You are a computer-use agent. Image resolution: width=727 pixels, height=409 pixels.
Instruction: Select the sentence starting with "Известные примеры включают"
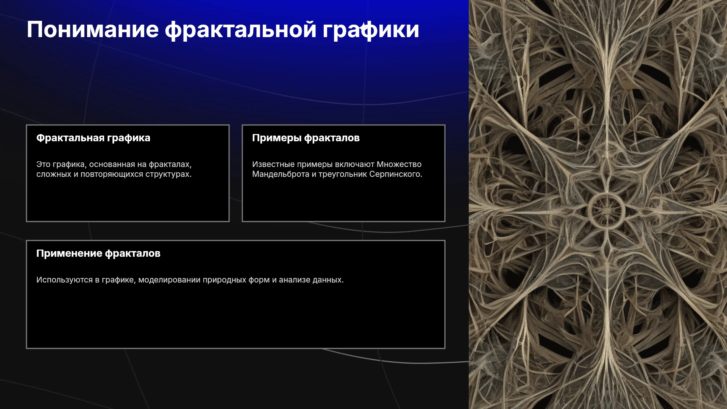[337, 169]
